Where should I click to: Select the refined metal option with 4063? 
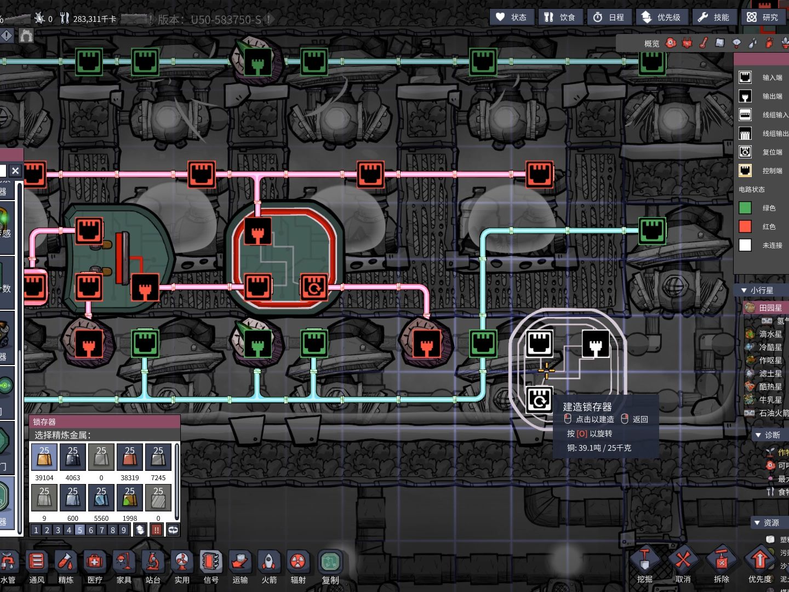click(73, 457)
